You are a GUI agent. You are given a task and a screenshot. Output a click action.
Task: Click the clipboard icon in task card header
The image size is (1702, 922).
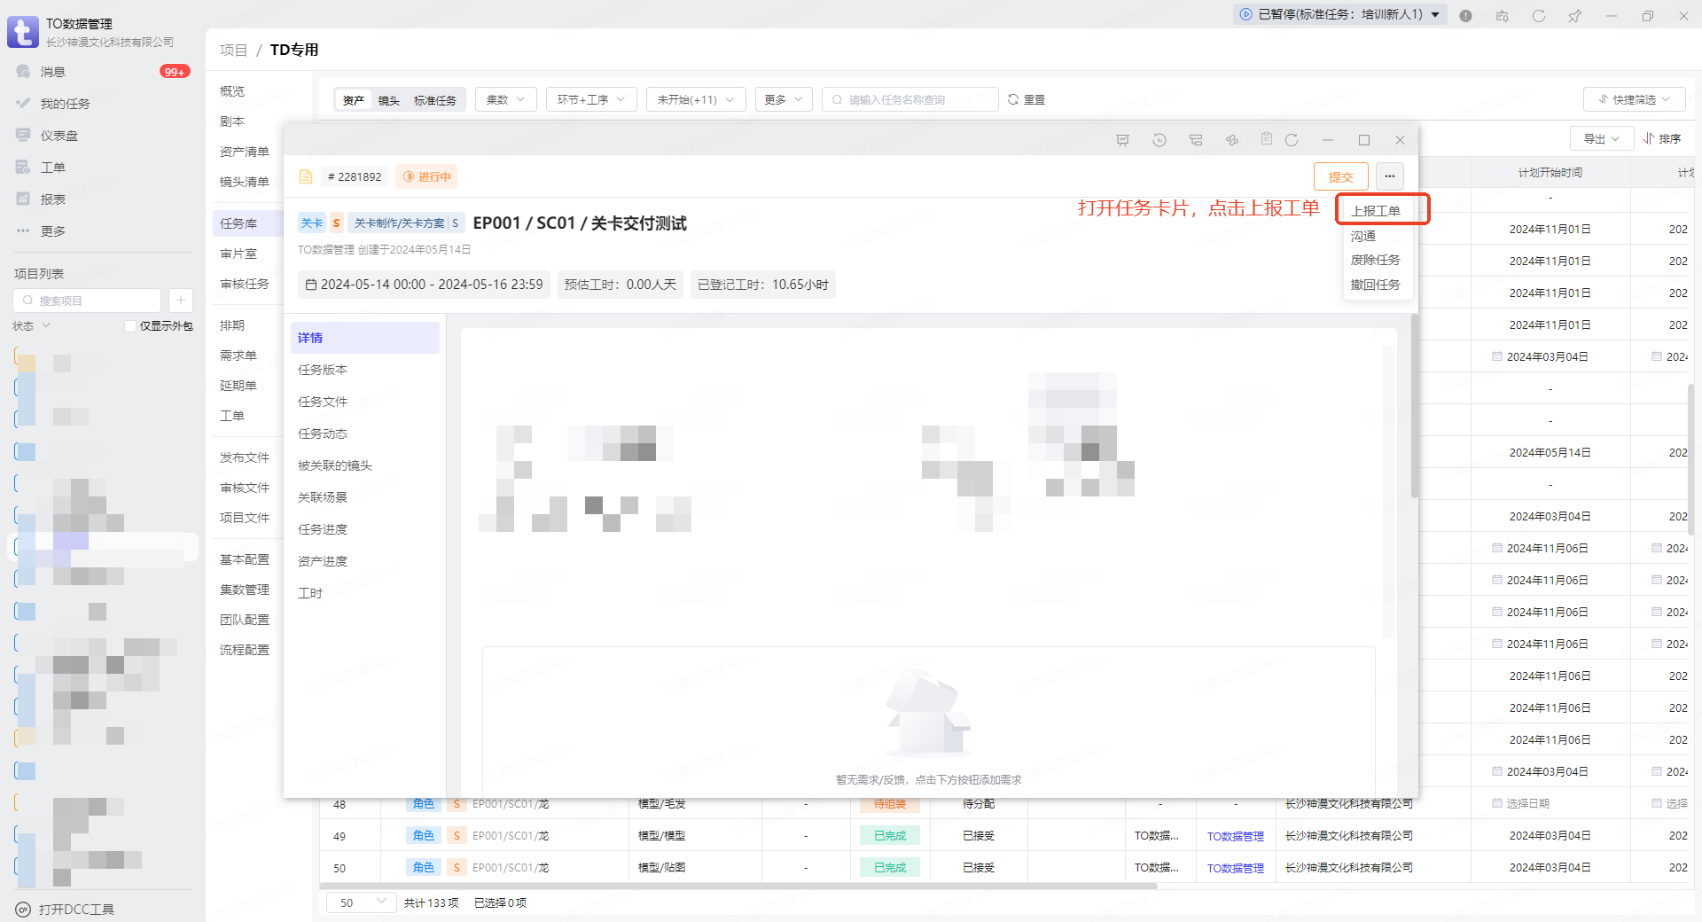(x=1267, y=139)
